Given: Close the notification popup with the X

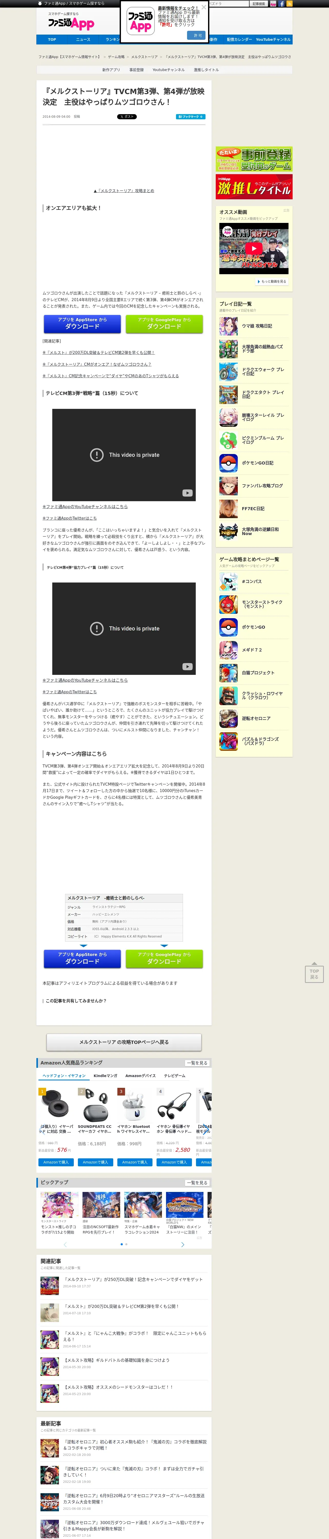Looking at the screenshot, I should (x=204, y=7).
